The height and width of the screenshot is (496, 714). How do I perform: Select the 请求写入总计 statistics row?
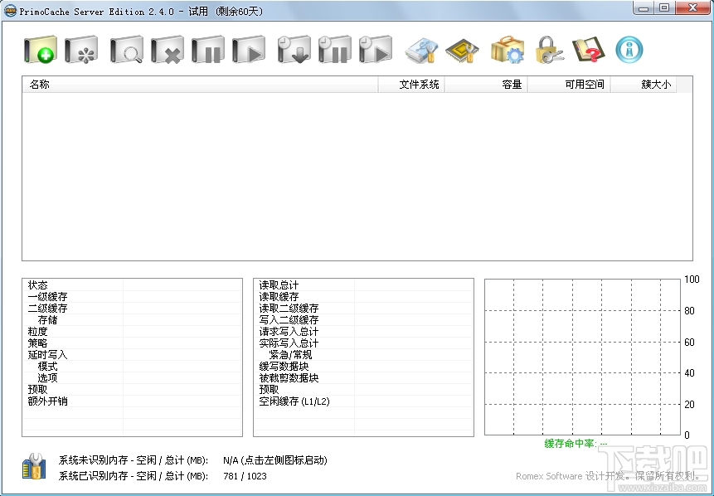363,332
